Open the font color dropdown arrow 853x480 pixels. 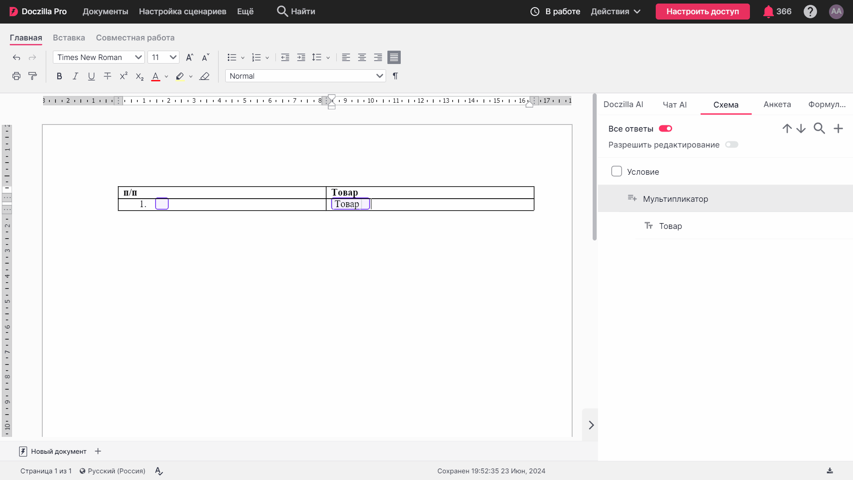coord(166,76)
